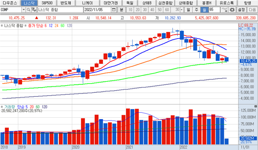Switch to the 유로스톡 tab
Viewport: 258px width, 150px height.
pyautogui.click(x=226, y=3)
